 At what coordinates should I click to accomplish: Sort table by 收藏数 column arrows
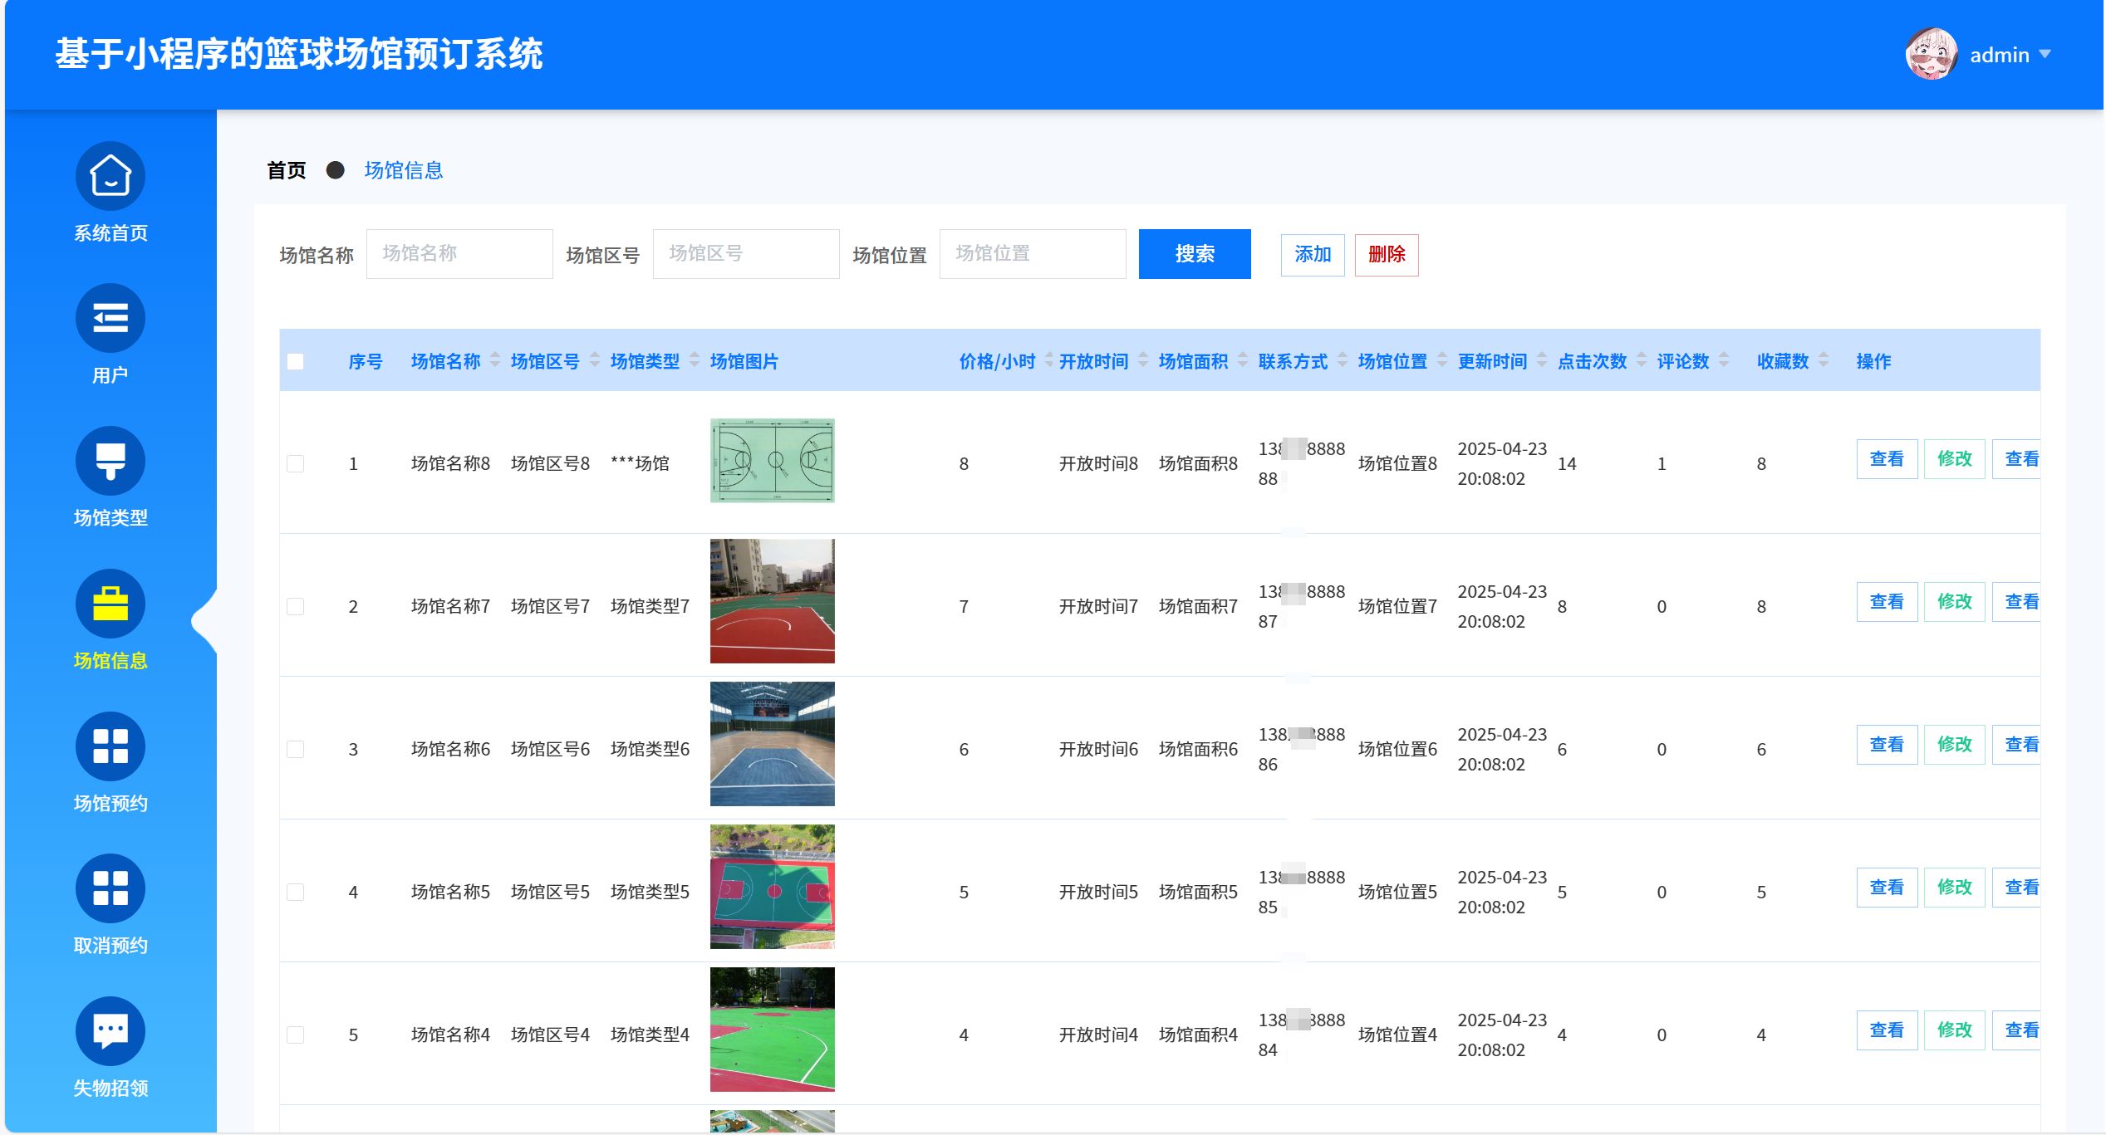click(1824, 360)
